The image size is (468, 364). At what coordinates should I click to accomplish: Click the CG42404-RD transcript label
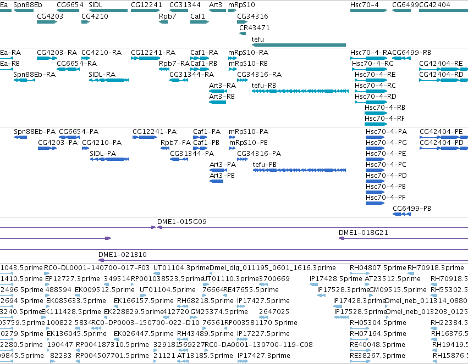click(441, 75)
